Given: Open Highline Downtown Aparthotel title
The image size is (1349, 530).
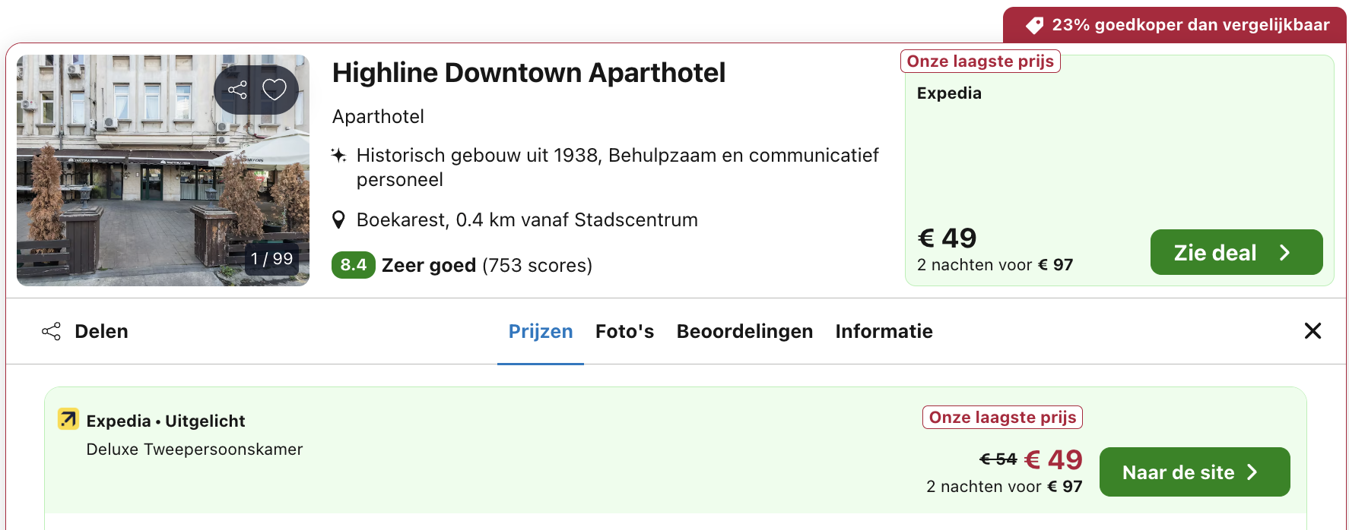Looking at the screenshot, I should click(x=528, y=73).
